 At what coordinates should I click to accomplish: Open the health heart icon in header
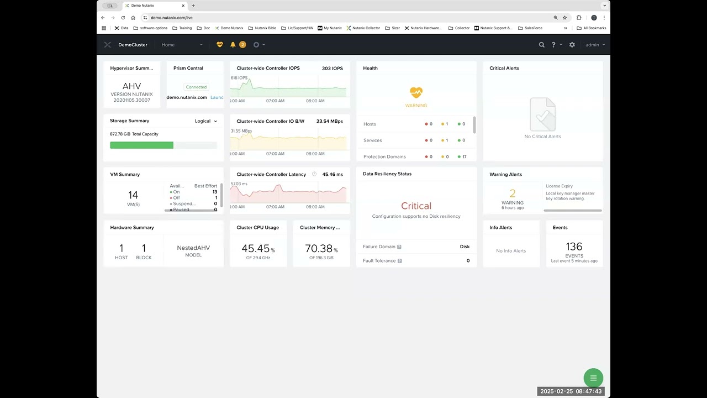point(220,45)
